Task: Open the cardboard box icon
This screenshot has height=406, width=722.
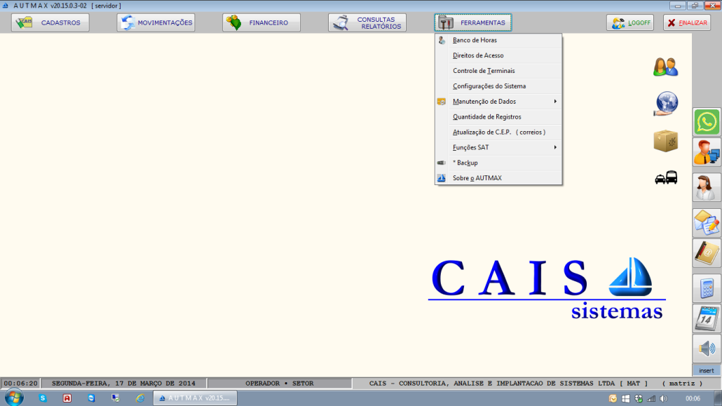Action: pos(665,141)
